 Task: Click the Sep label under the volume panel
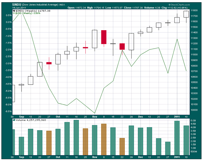[x=22, y=157]
